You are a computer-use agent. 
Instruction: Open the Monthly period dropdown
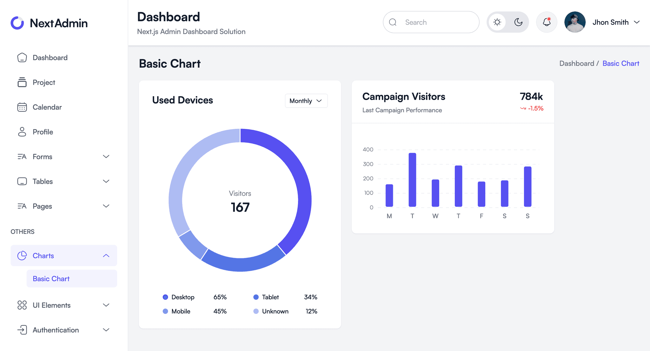pyautogui.click(x=306, y=101)
